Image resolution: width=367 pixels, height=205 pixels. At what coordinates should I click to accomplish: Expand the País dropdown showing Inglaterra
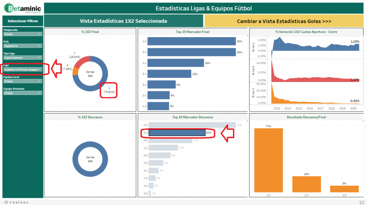click(23, 46)
